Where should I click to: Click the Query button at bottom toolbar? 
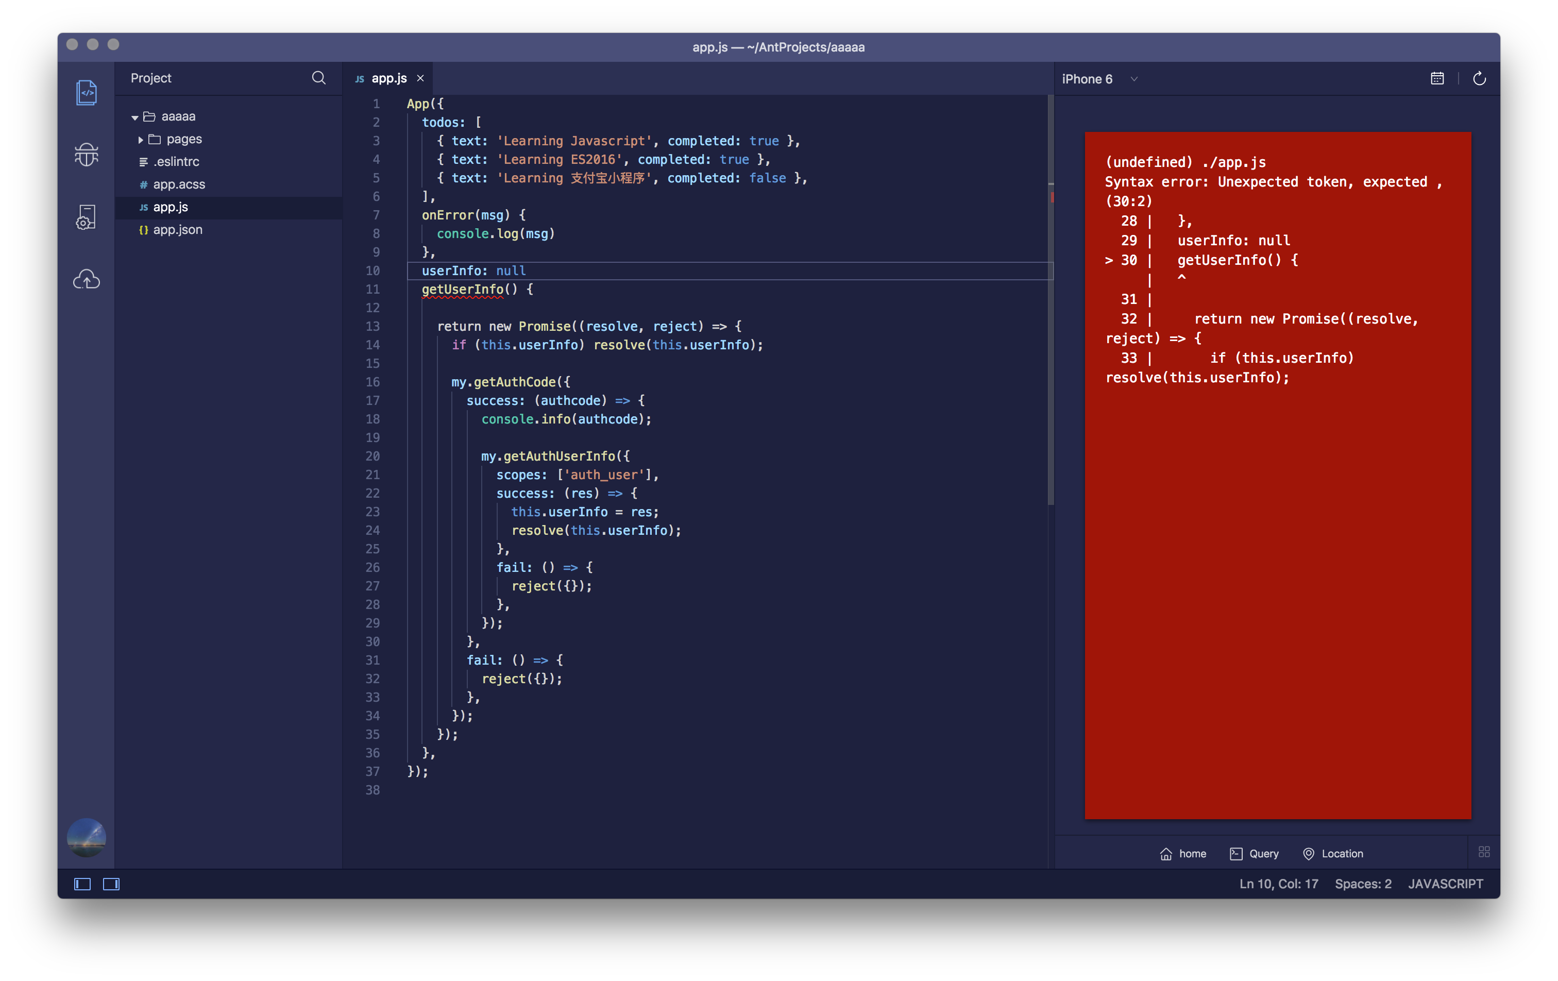[x=1254, y=853]
